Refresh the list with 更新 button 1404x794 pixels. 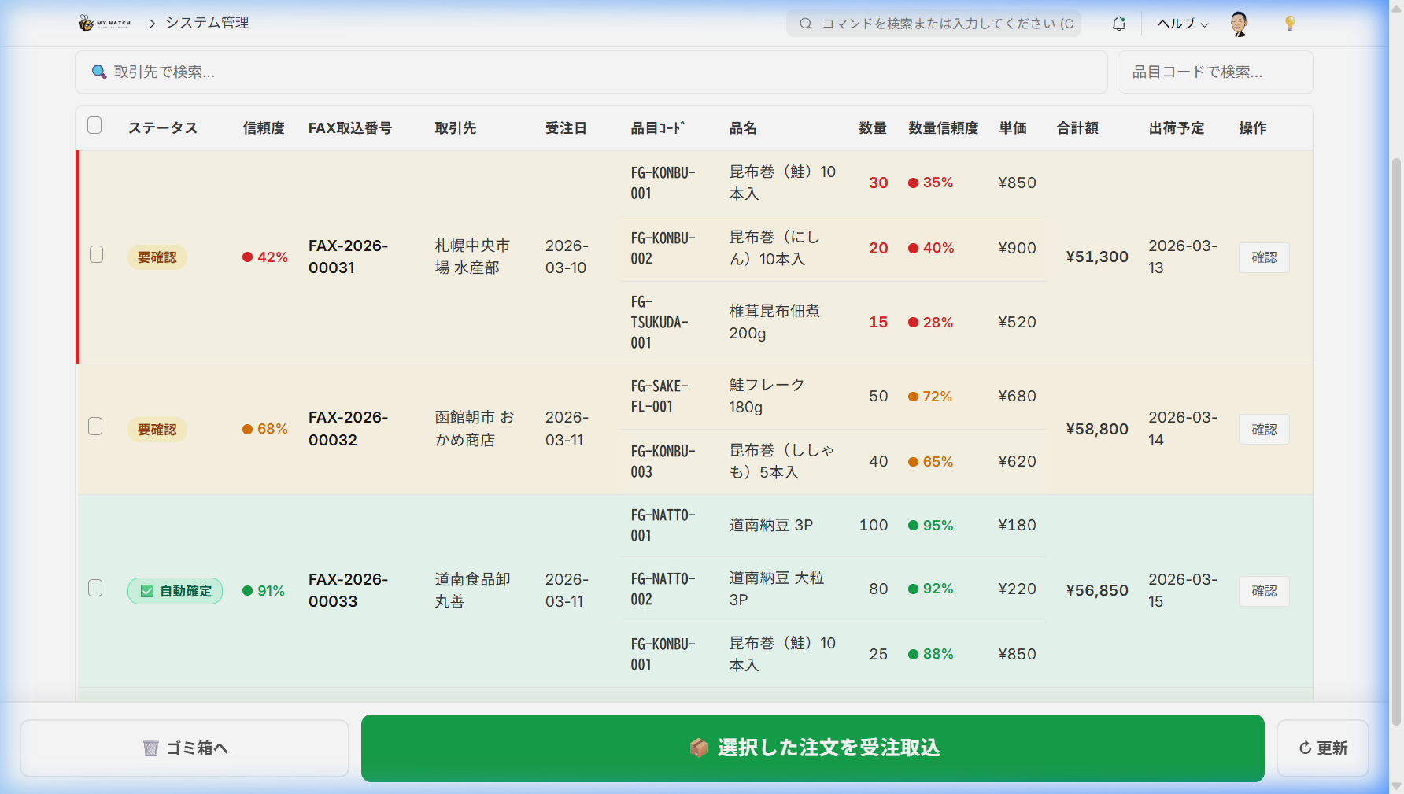click(1322, 748)
